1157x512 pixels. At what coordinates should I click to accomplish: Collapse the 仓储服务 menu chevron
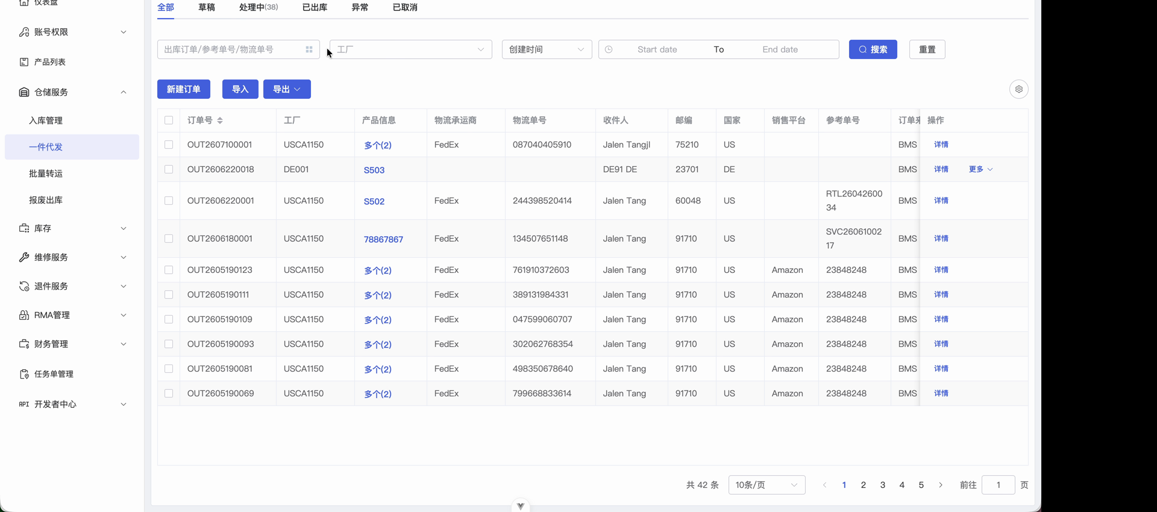point(124,92)
